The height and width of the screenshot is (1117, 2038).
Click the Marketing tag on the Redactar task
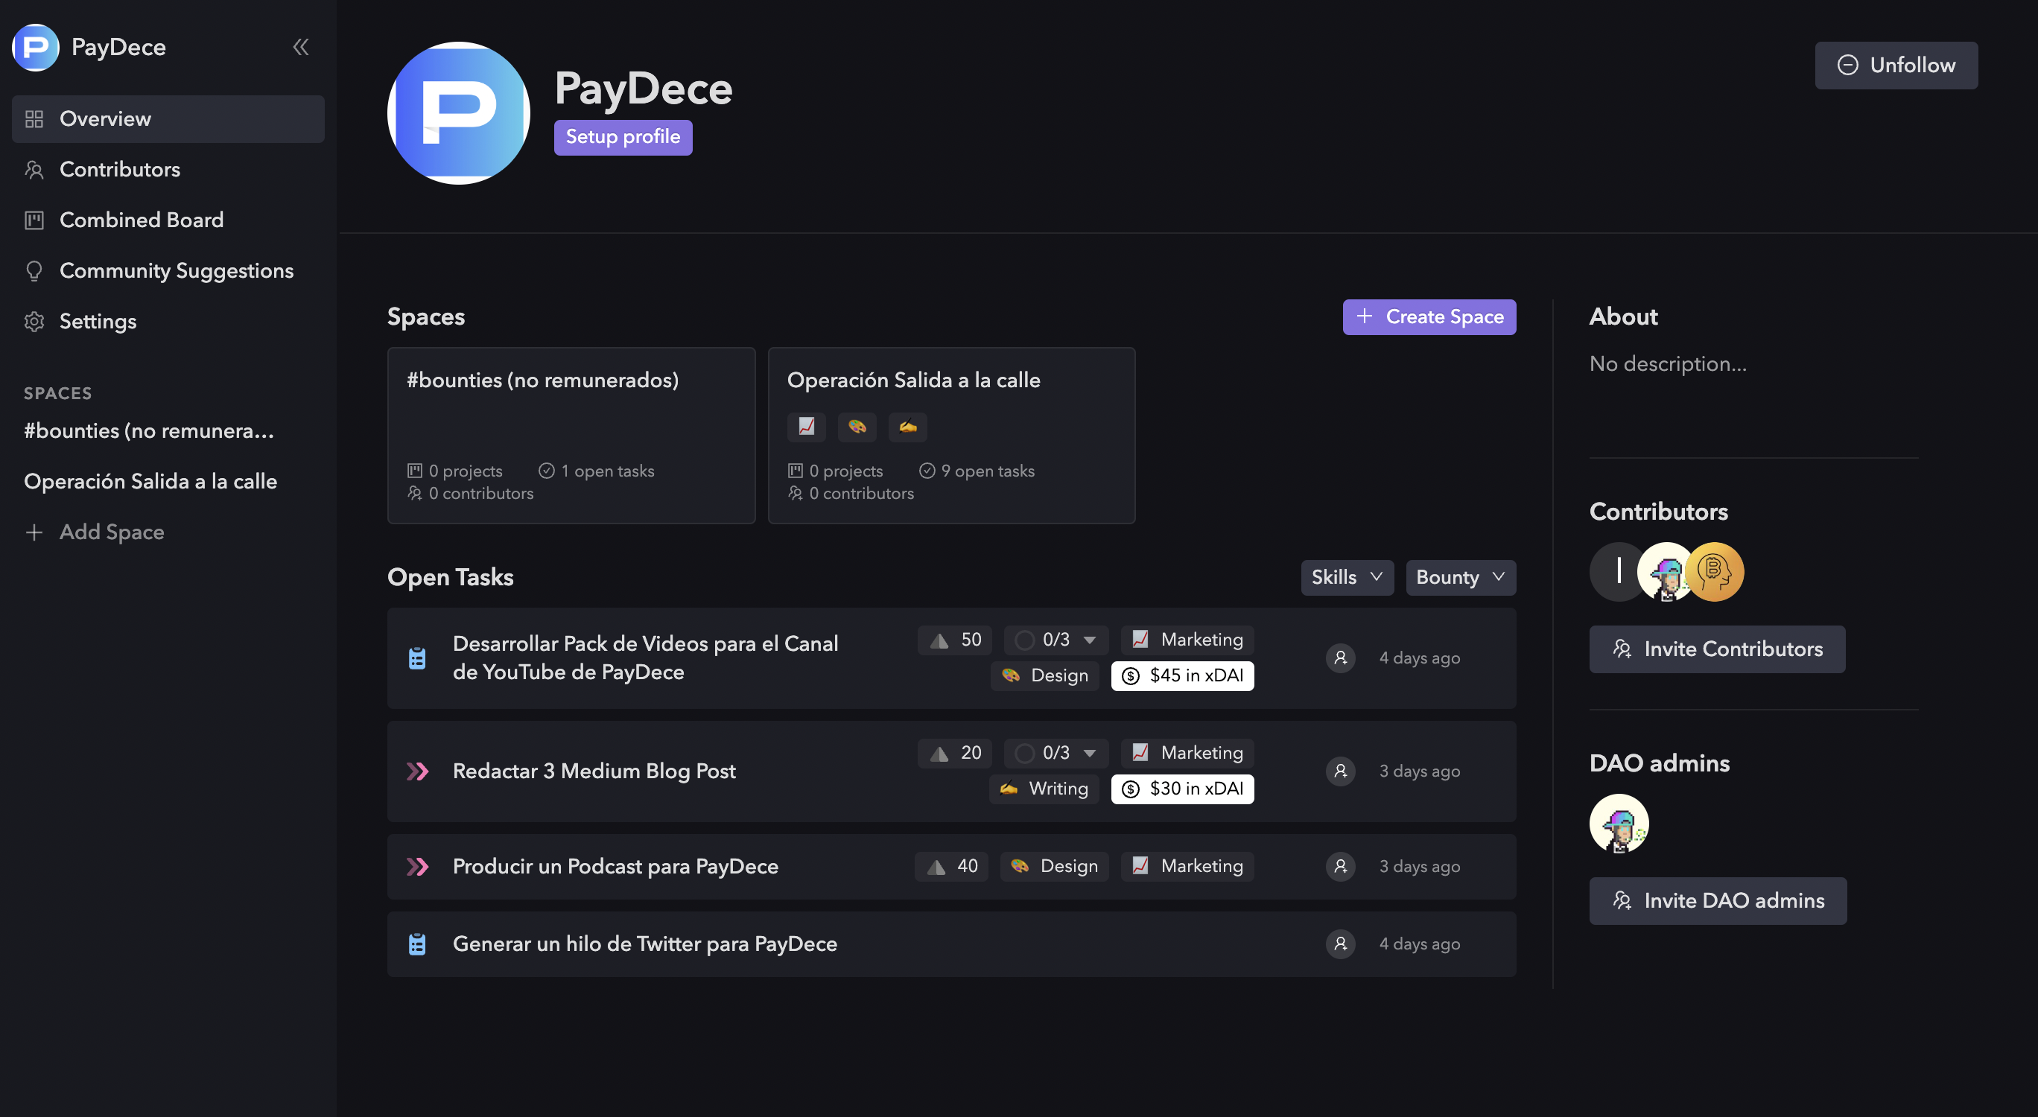click(1187, 753)
